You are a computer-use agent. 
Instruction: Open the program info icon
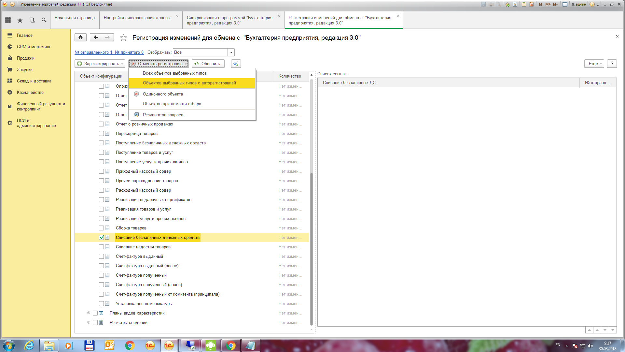(592, 4)
